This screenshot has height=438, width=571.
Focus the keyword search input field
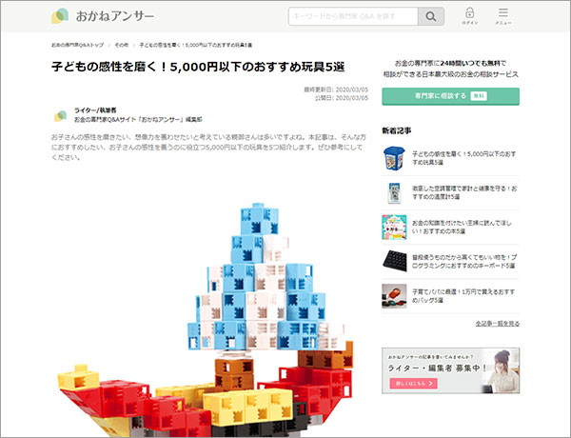[352, 16]
